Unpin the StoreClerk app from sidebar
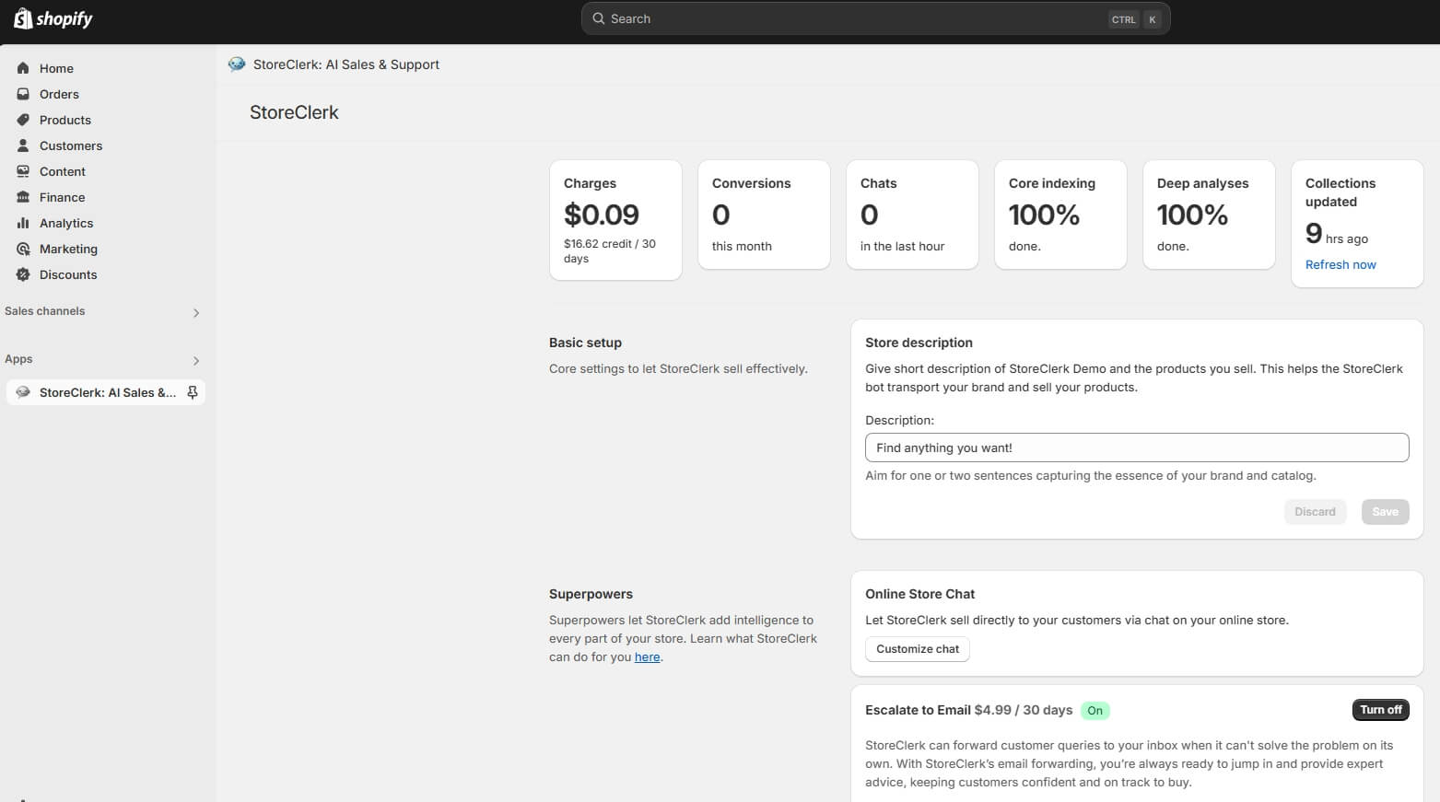The width and height of the screenshot is (1440, 802). [192, 392]
